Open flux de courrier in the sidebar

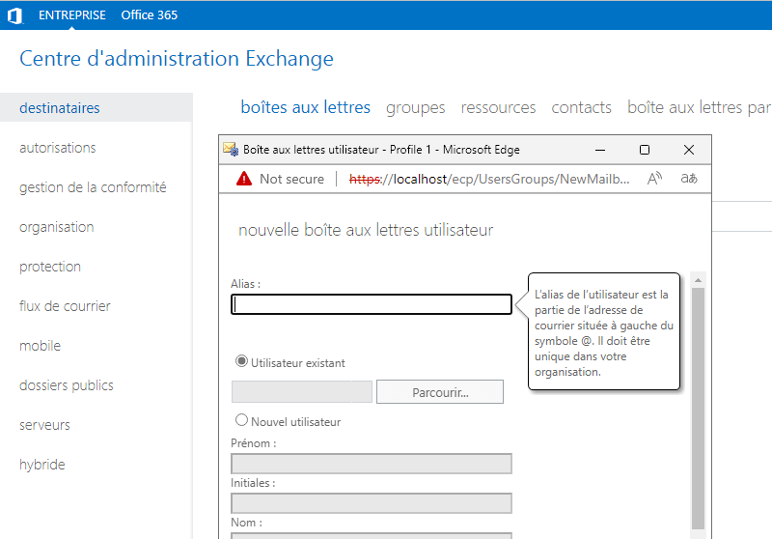[65, 306]
